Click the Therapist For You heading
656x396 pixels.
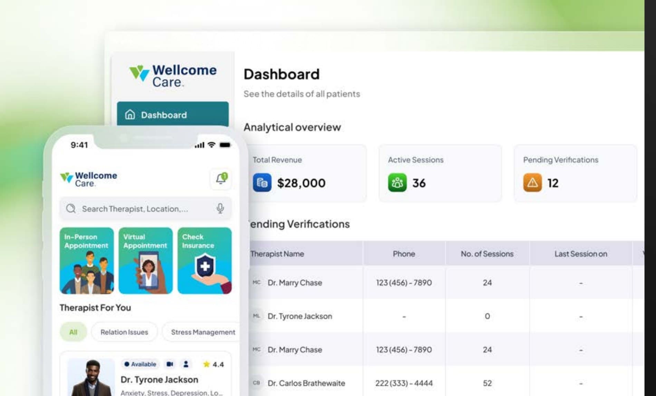[x=95, y=307]
